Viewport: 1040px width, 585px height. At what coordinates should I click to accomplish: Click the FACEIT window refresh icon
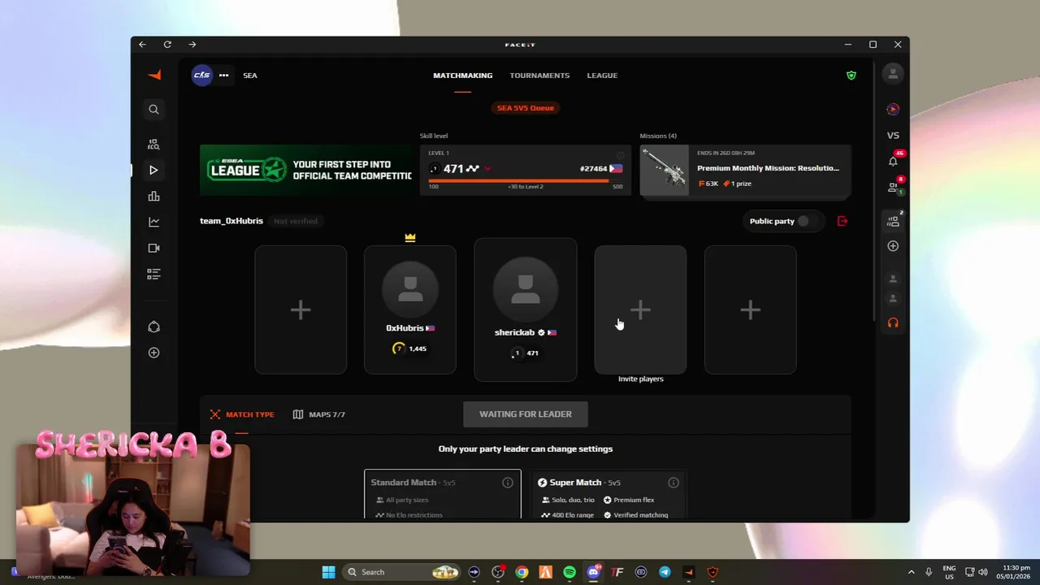[167, 45]
